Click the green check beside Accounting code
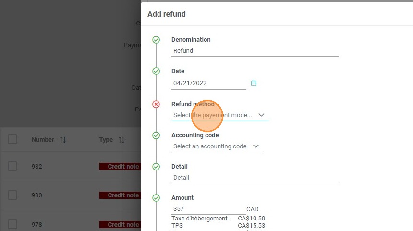This screenshot has height=231, width=413. 156,135
